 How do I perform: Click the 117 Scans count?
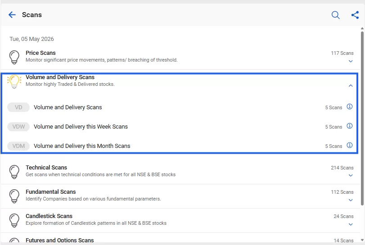(x=342, y=53)
